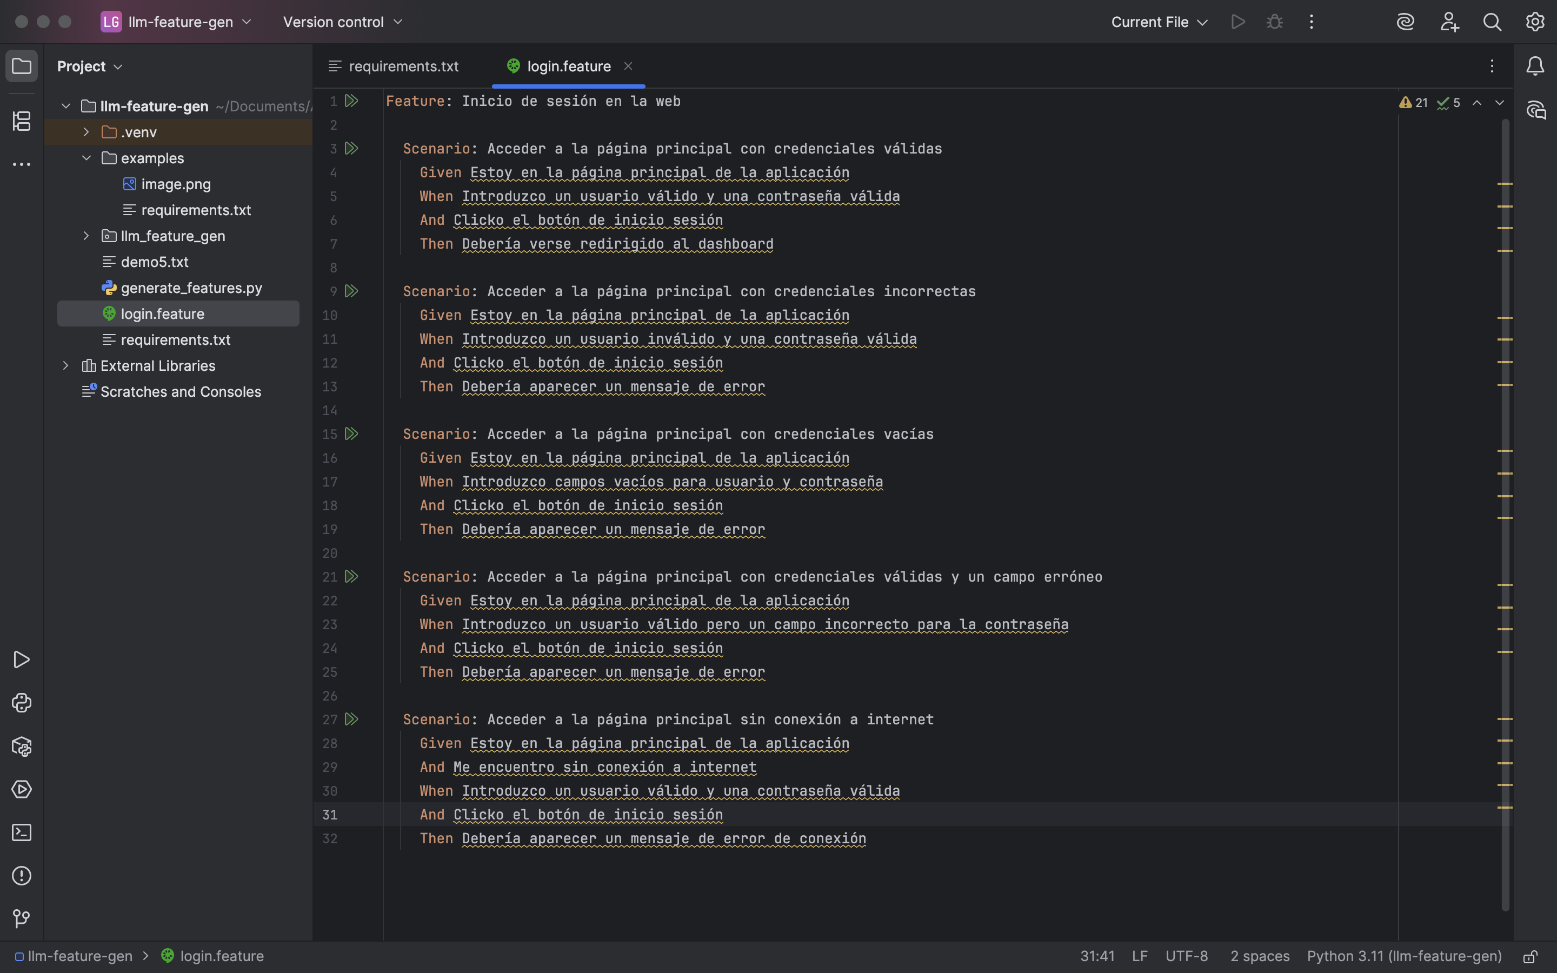Open the Project tool window folder icon
This screenshot has height=973, width=1557.
[x=21, y=65]
